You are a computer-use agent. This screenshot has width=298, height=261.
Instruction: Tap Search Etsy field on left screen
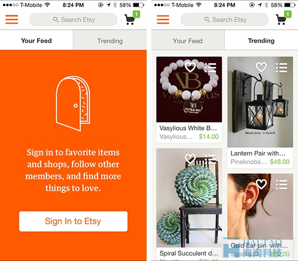pyautogui.click(x=74, y=19)
